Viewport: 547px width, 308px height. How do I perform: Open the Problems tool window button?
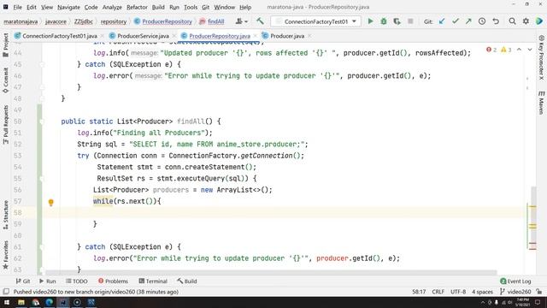coord(113,281)
